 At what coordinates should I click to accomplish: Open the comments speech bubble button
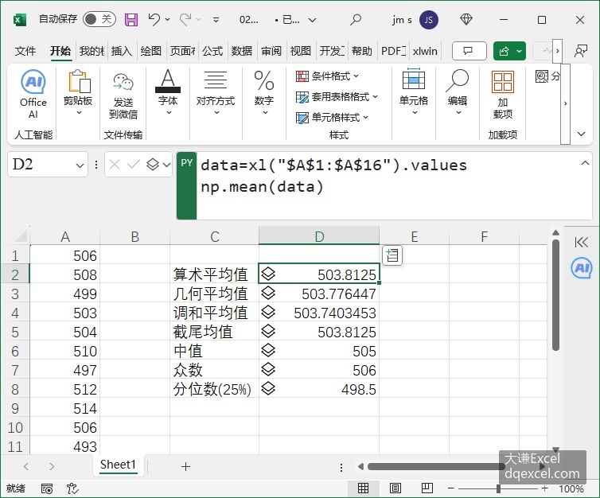click(469, 51)
